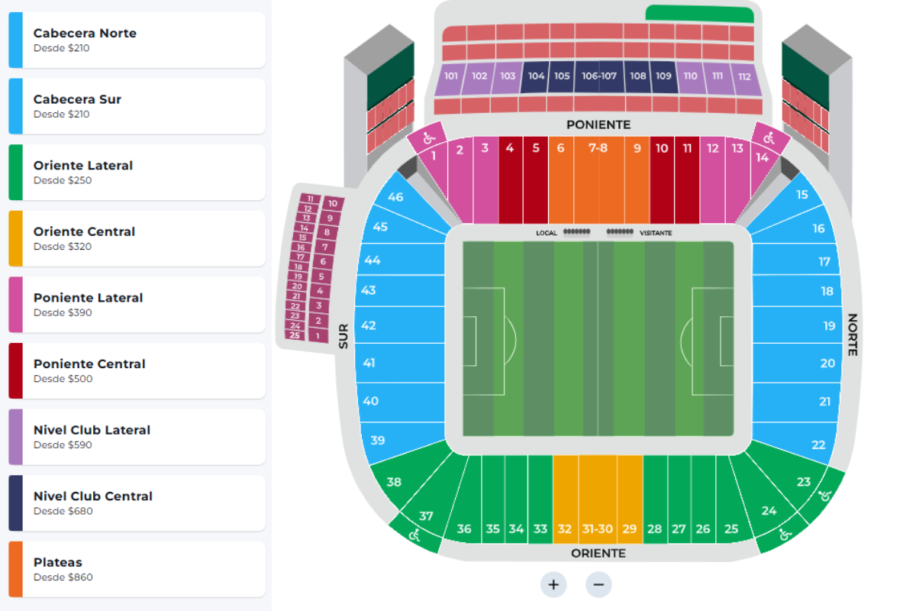The width and height of the screenshot is (916, 611).
Task: Zoom in with the plus button
Action: tap(553, 585)
